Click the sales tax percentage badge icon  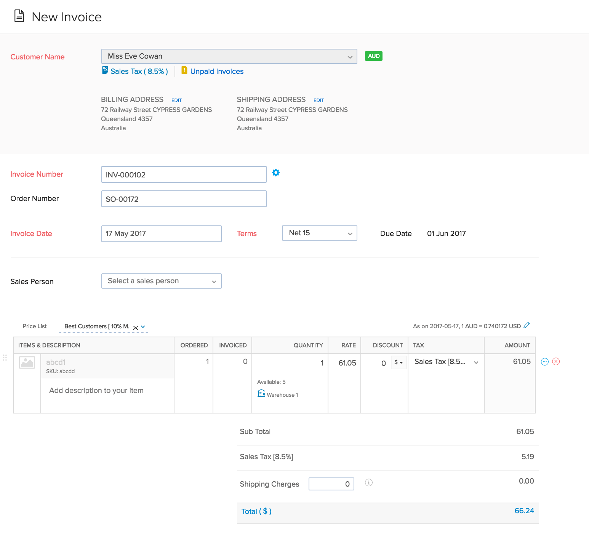point(104,70)
